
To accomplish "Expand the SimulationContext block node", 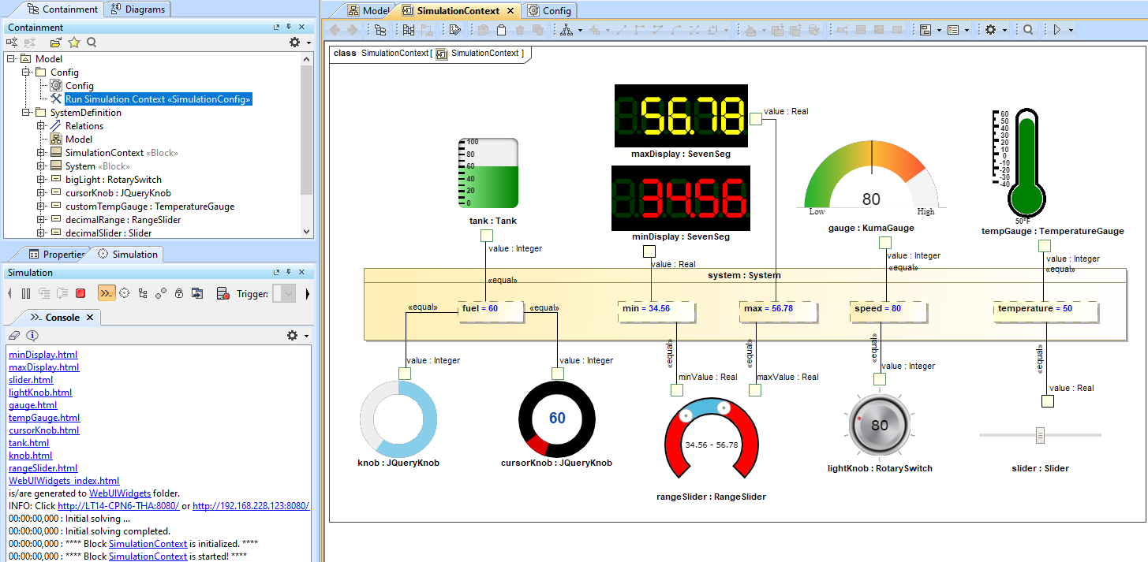I will point(41,153).
